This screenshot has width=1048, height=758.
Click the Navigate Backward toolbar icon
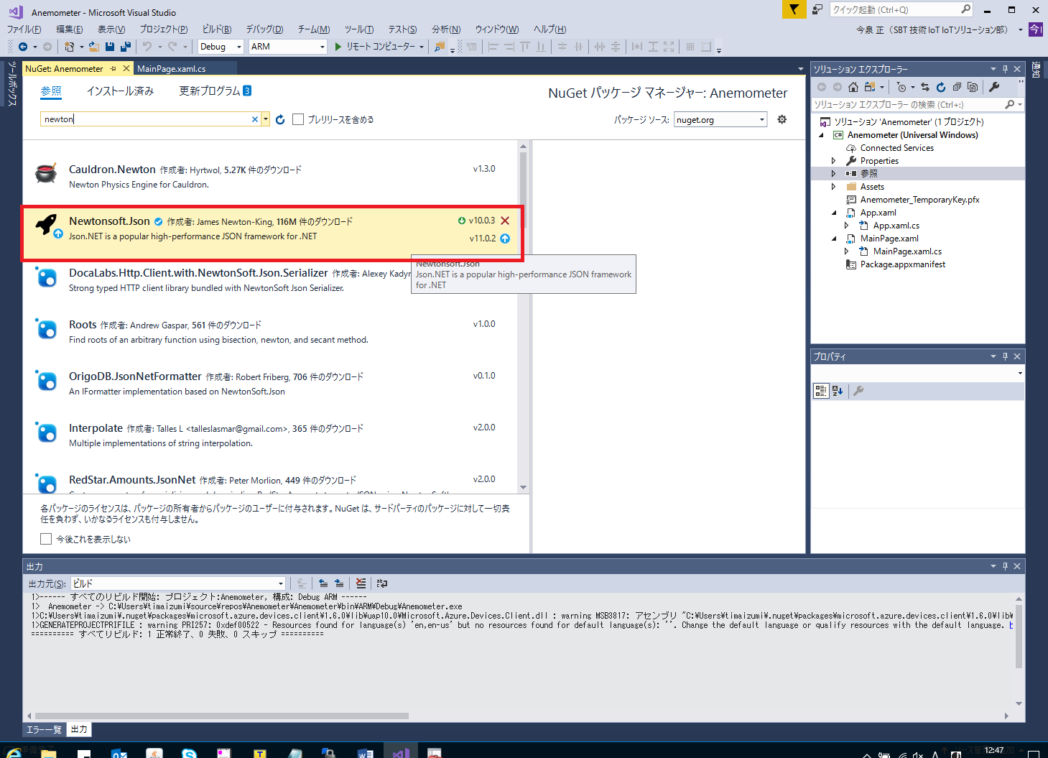pyautogui.click(x=23, y=47)
